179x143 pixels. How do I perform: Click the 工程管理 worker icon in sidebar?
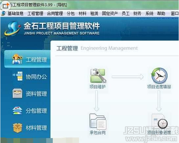pyautogui.click(x=17, y=59)
